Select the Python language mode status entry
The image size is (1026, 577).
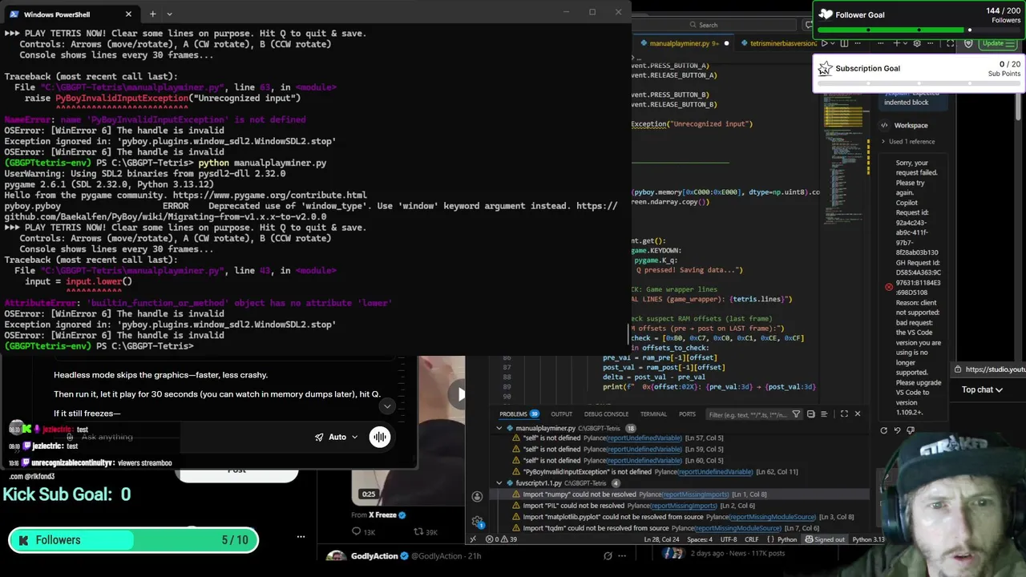coord(787,539)
